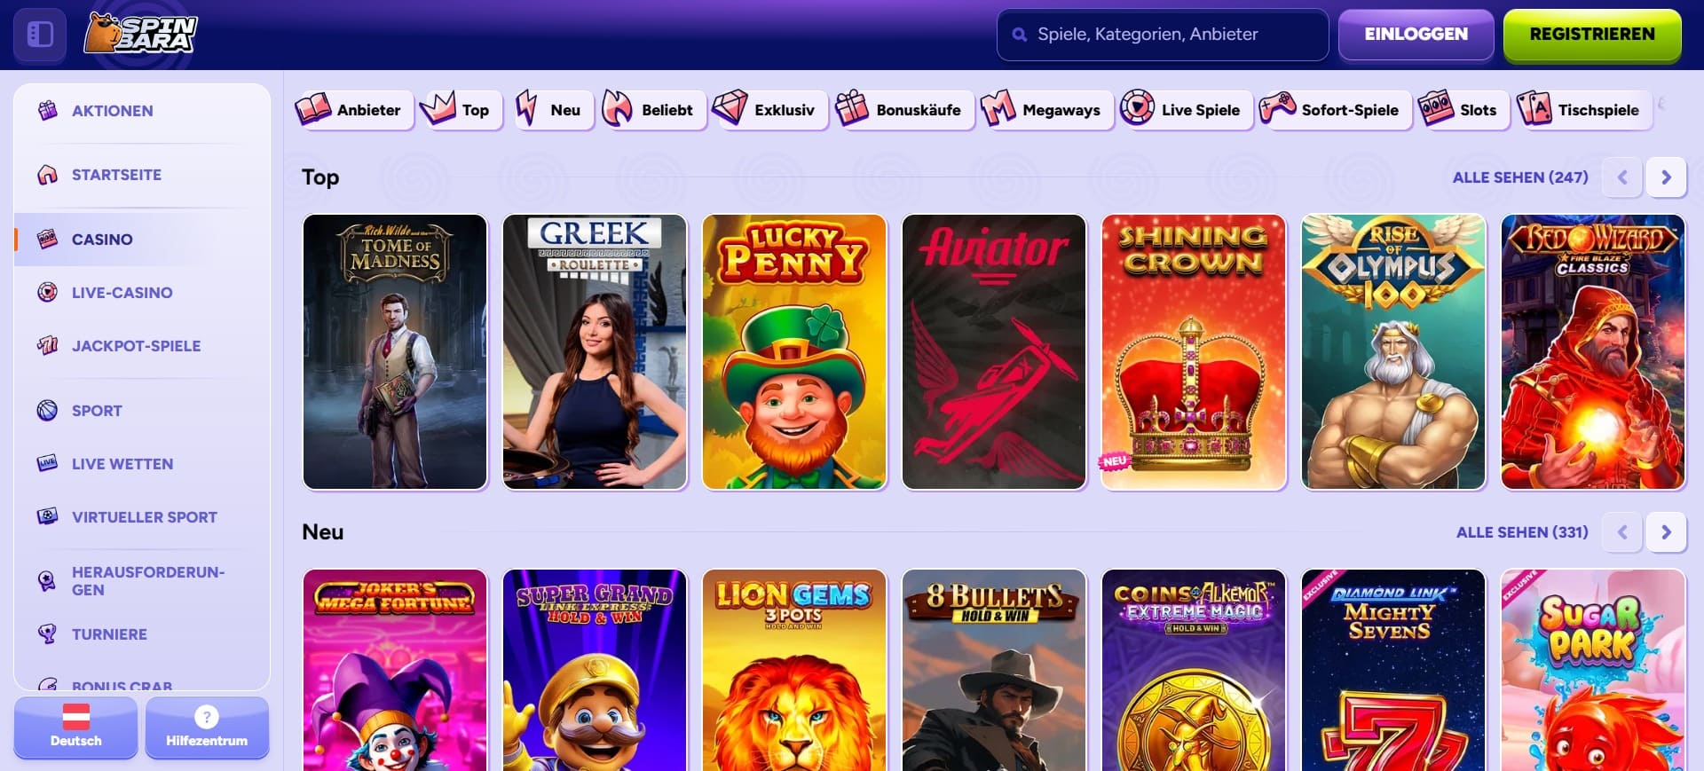Select the Tischspiele category tab

pos(1582,110)
